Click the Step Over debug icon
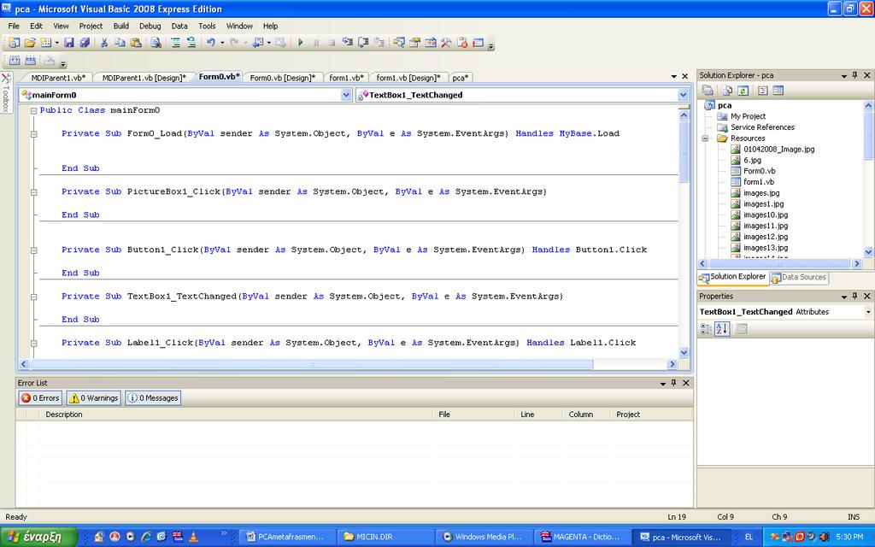 [x=363, y=43]
